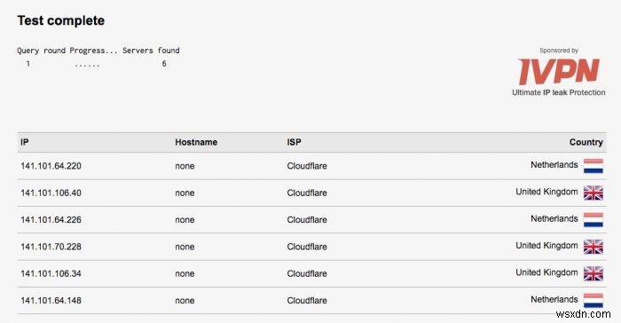This screenshot has height=323, width=621.
Task: Click the UK flag for 141.101.106.40
Action: pos(593,193)
